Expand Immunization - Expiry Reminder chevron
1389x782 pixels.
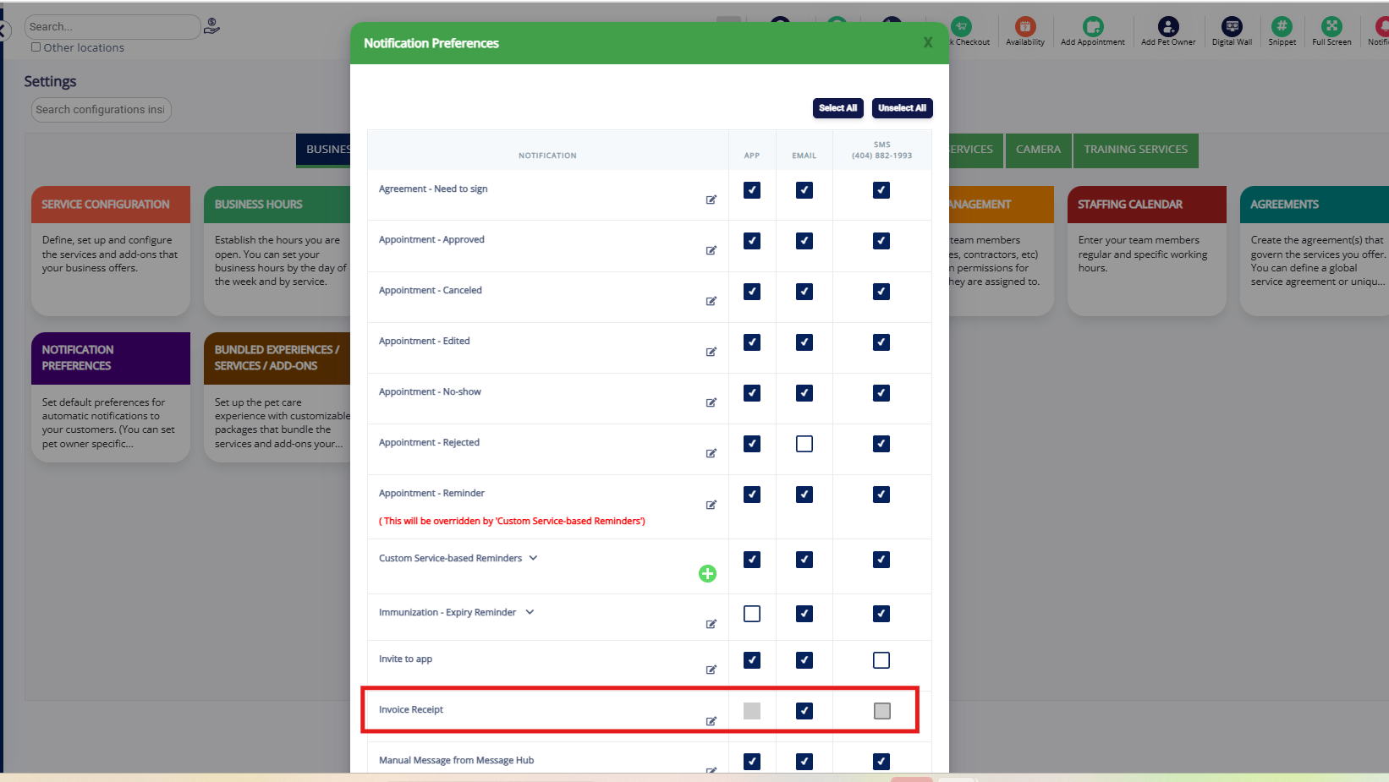click(530, 612)
